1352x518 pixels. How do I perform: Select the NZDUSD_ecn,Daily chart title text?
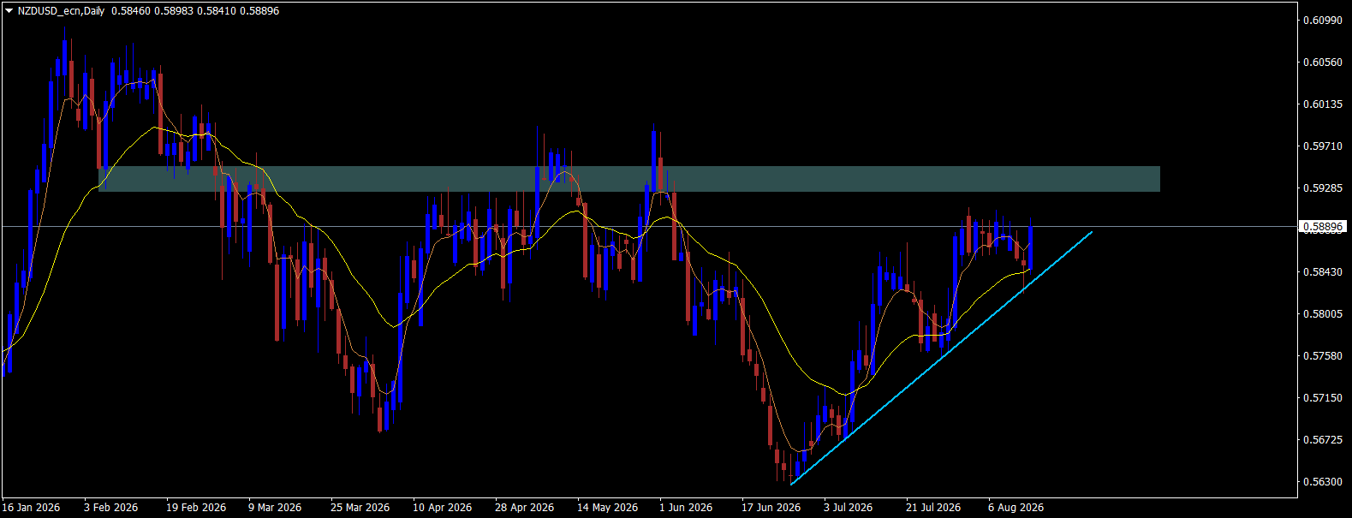(61, 11)
